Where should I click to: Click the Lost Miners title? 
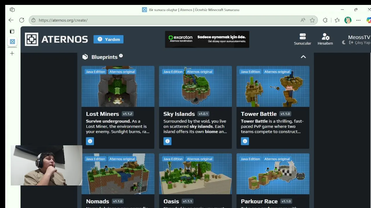tap(102, 114)
